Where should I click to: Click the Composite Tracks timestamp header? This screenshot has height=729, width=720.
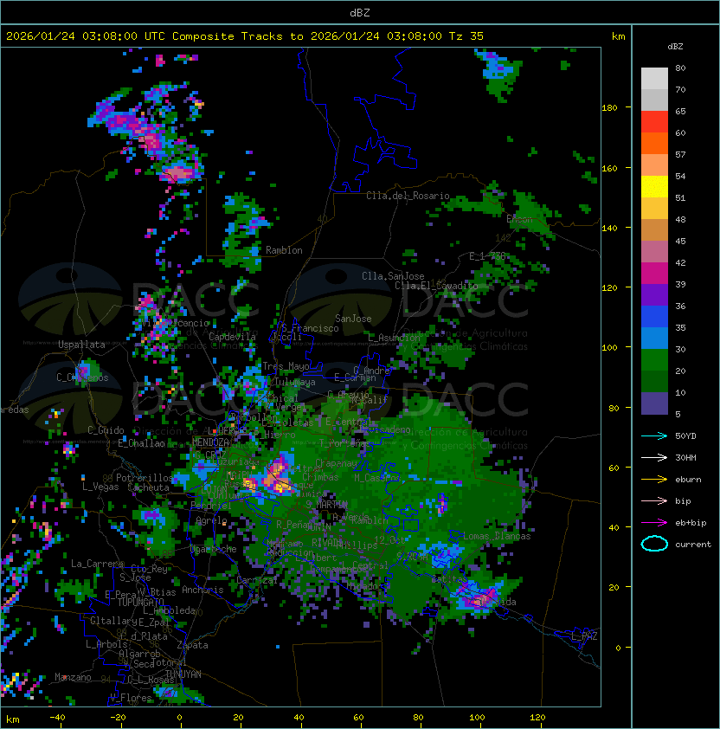[x=245, y=36]
